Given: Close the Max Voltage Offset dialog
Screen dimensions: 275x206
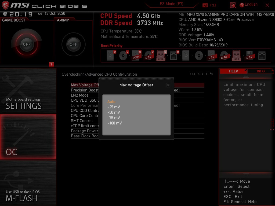Looking at the screenshot, I should tap(168, 85).
